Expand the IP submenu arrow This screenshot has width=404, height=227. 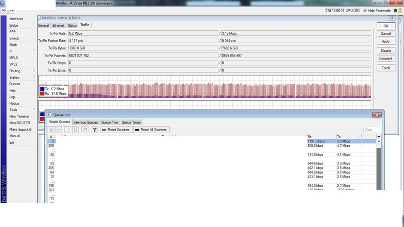tap(33, 51)
